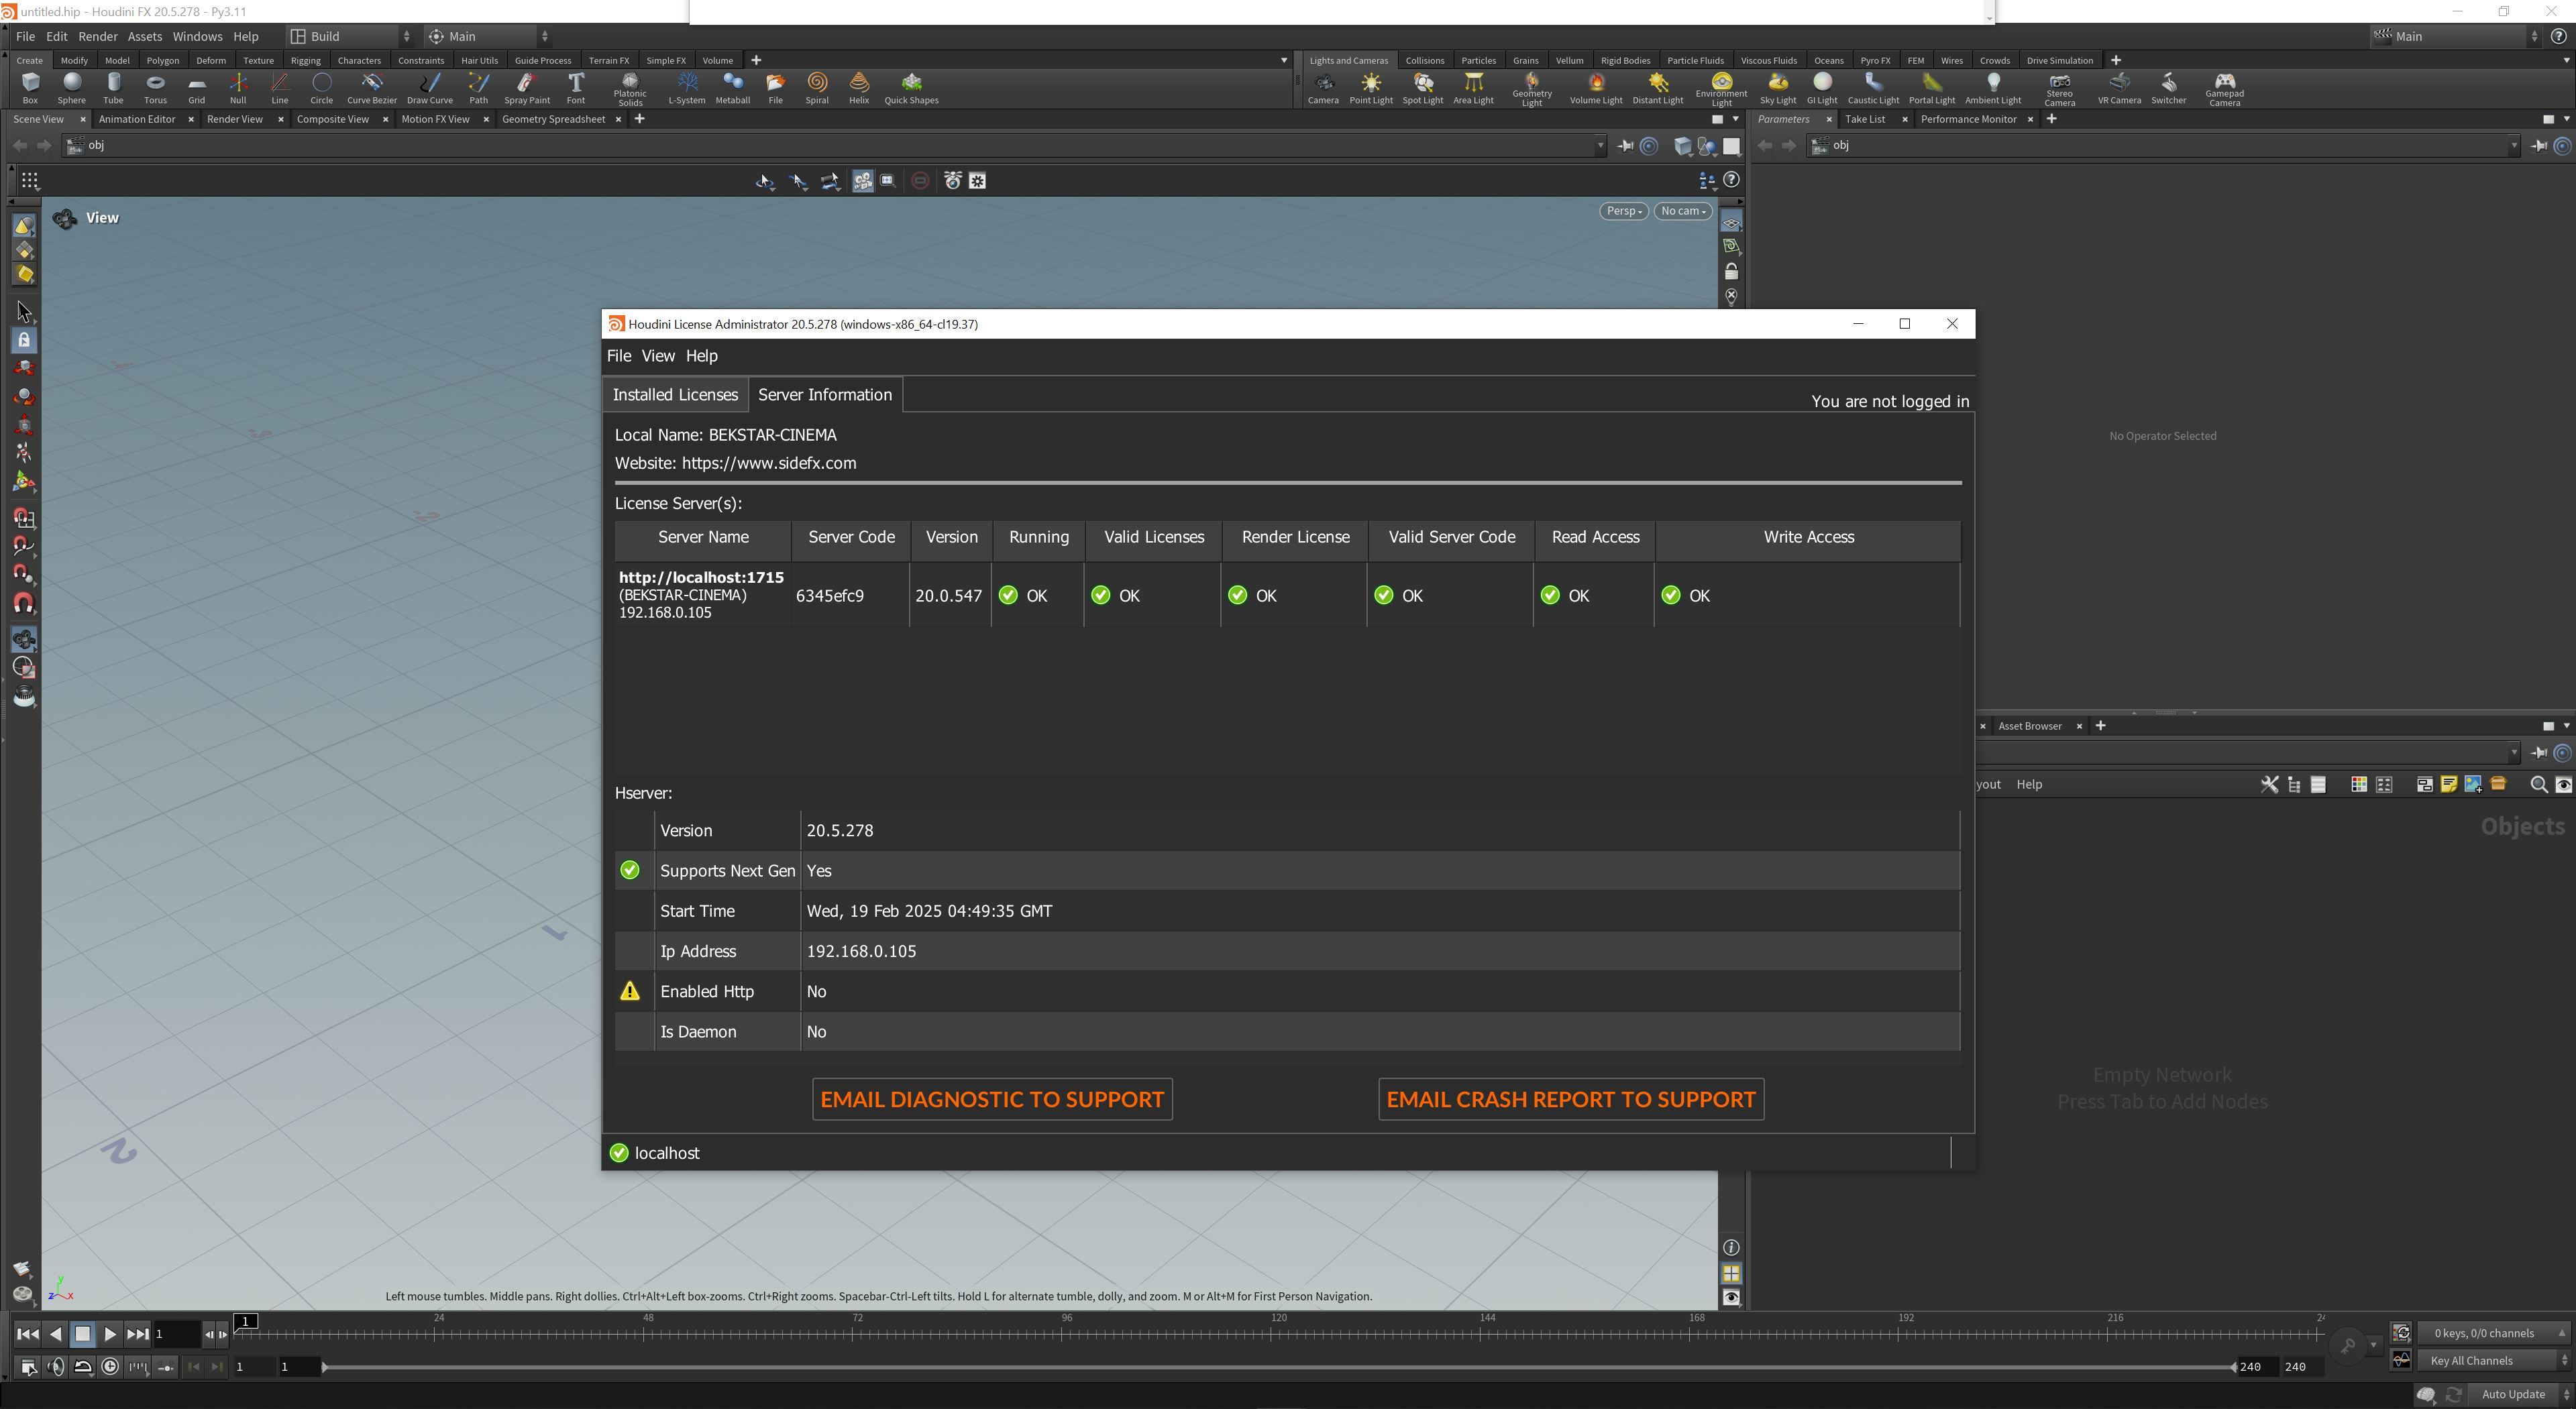
Task: Select the L-System shelf tool
Action: point(686,88)
